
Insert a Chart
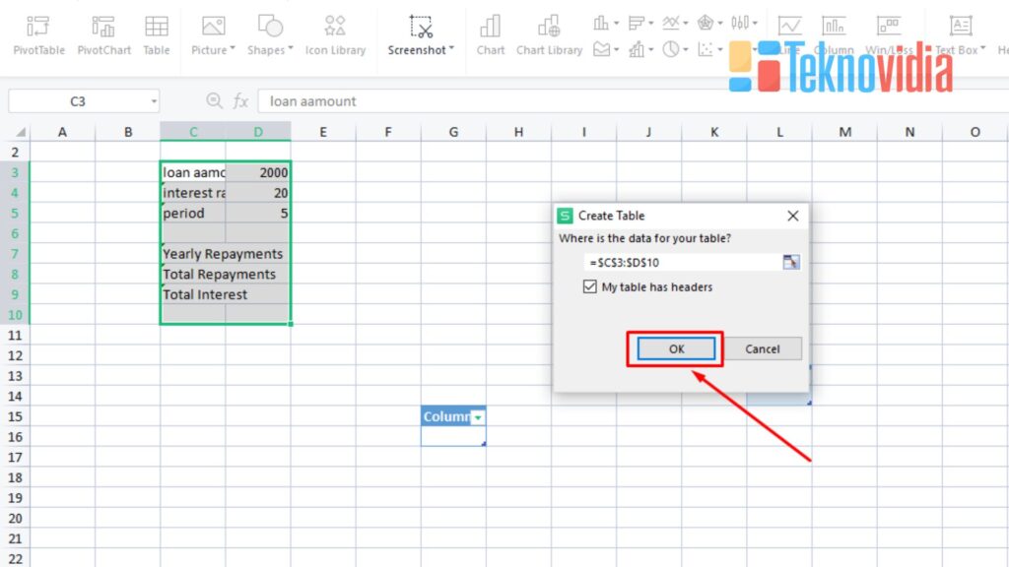coord(490,34)
